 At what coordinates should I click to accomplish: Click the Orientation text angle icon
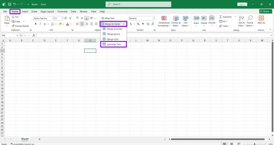coord(92,18)
